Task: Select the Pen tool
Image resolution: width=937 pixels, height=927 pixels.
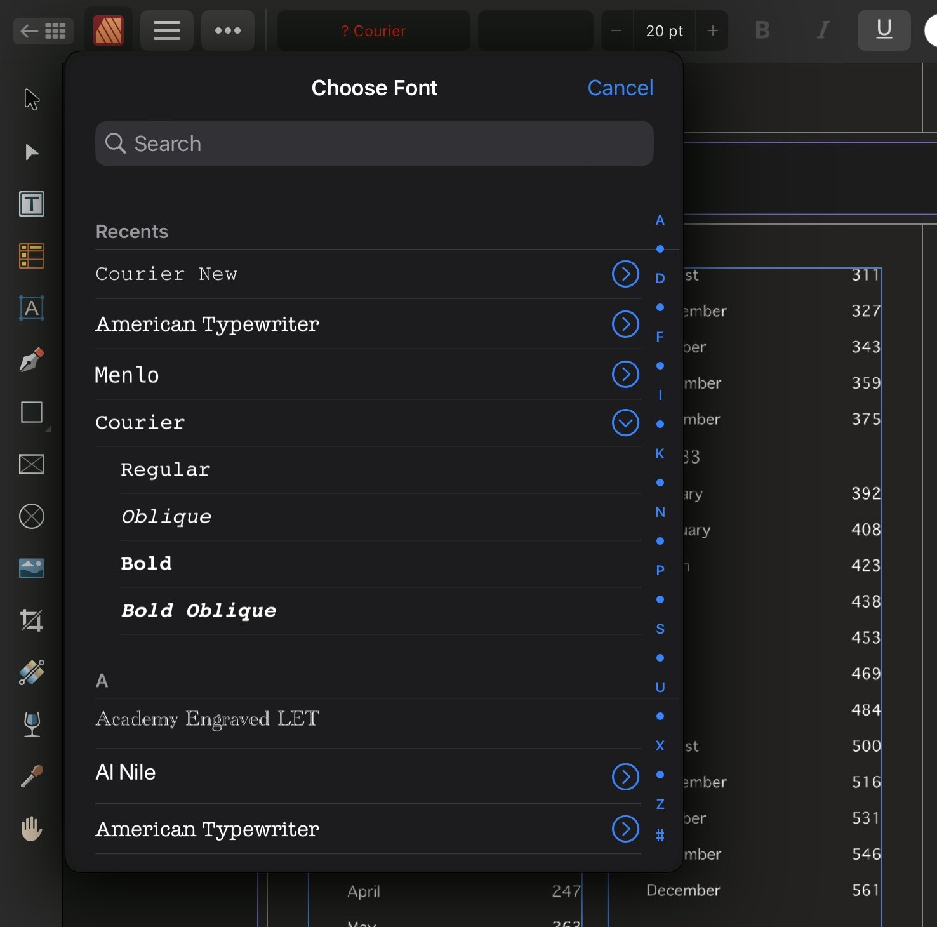Action: pyautogui.click(x=32, y=360)
